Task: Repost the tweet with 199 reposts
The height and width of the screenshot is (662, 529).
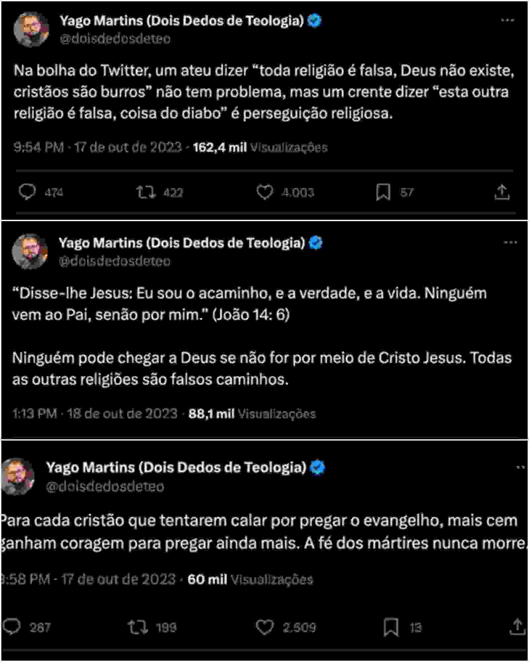Action: pos(138,627)
